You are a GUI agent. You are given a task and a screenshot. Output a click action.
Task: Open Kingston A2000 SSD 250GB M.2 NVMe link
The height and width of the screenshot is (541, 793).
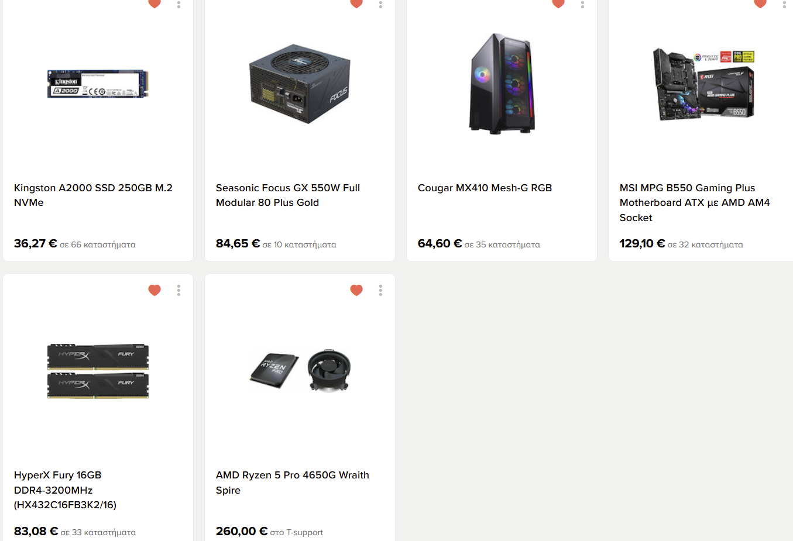tap(93, 195)
